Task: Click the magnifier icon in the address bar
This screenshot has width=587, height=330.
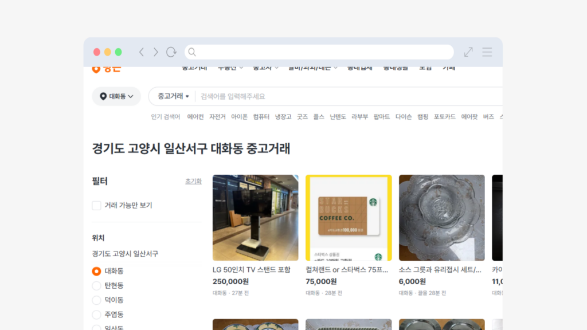Action: (192, 52)
